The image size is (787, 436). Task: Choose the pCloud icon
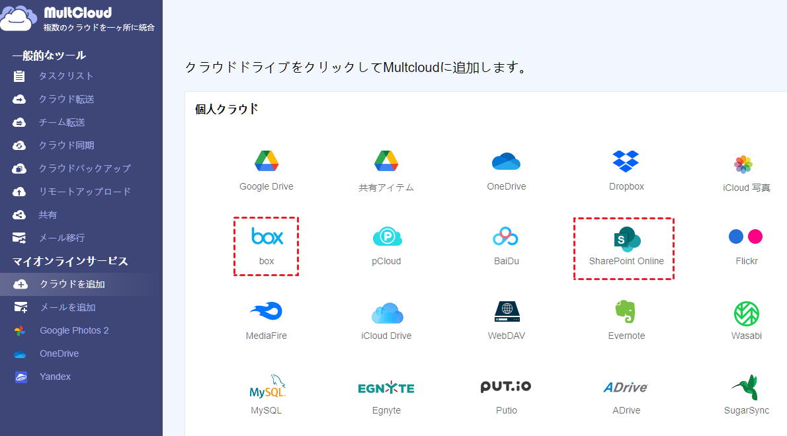[387, 236]
